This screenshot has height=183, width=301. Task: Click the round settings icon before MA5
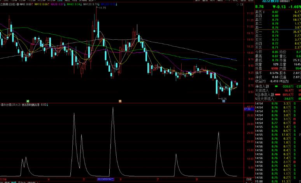(18, 4)
